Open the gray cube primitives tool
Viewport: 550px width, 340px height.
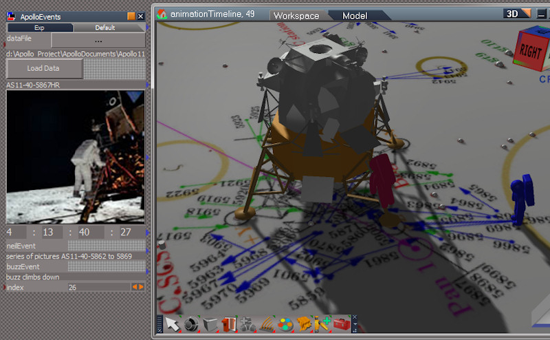(x=210, y=324)
